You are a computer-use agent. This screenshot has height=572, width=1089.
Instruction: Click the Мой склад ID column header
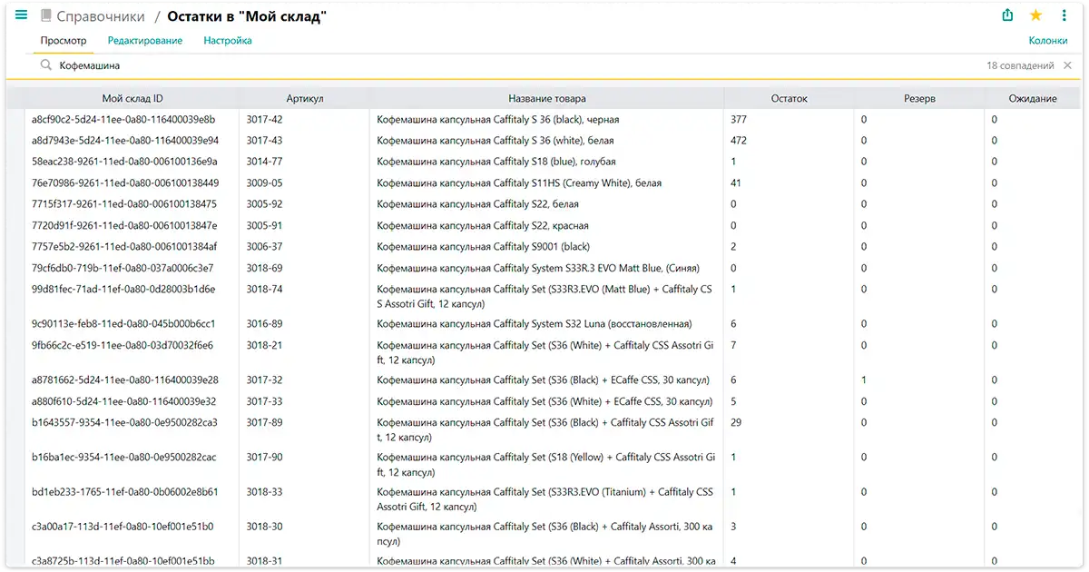[132, 98]
